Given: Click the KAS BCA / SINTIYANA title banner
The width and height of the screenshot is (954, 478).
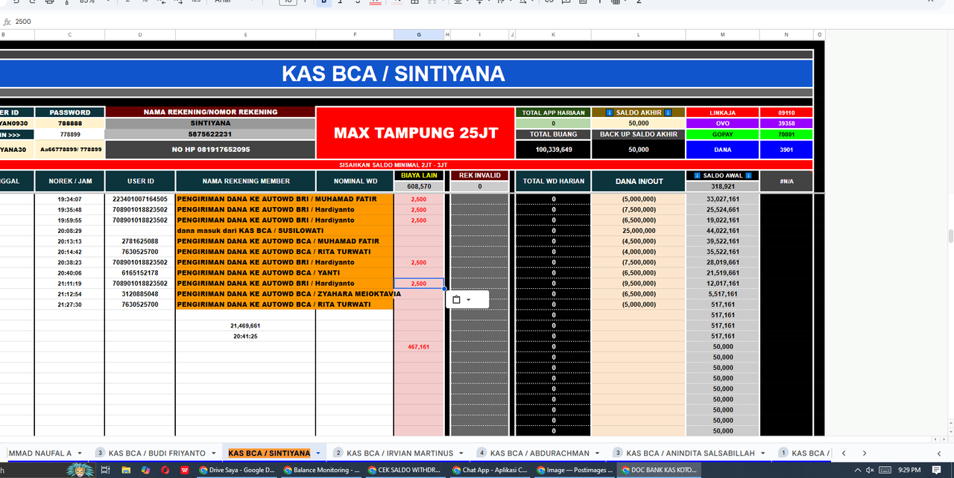Looking at the screenshot, I should click(x=393, y=73).
